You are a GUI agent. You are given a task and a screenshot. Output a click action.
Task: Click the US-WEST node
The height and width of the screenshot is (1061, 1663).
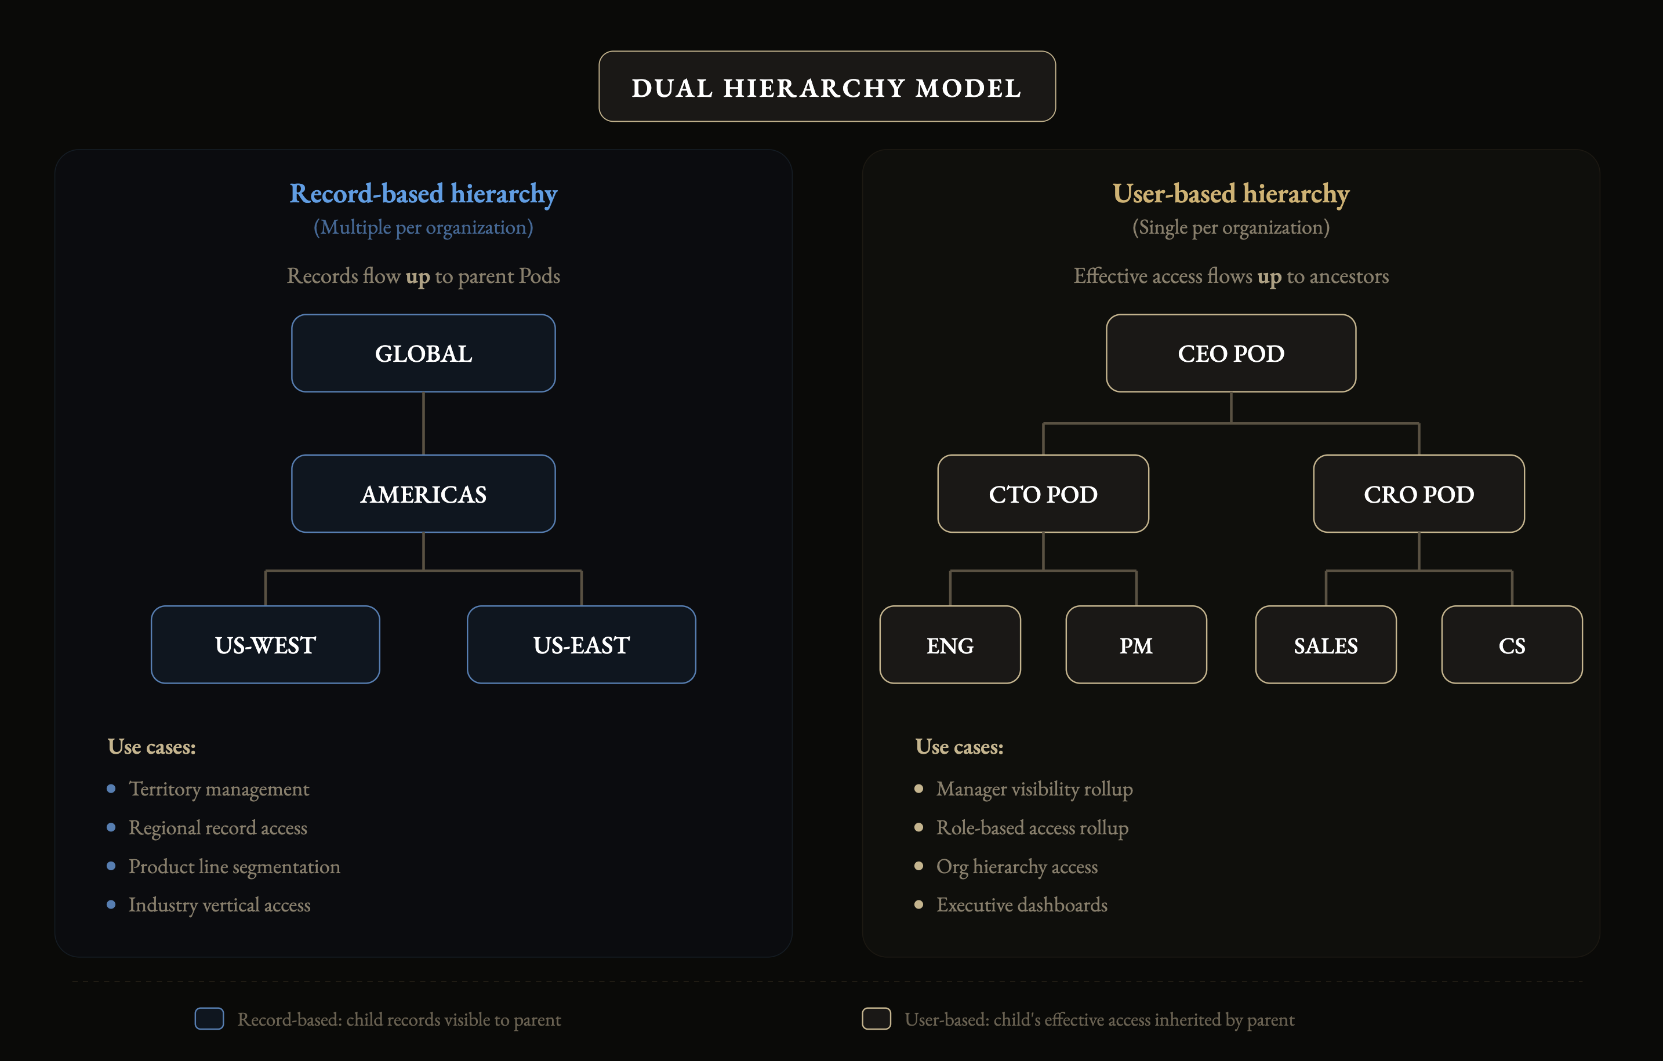265,645
